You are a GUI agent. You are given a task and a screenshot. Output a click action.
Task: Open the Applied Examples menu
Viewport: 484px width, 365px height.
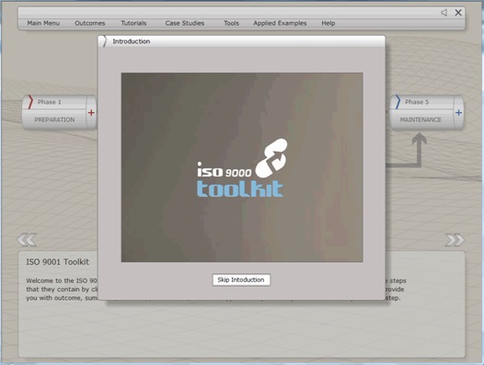tap(280, 23)
